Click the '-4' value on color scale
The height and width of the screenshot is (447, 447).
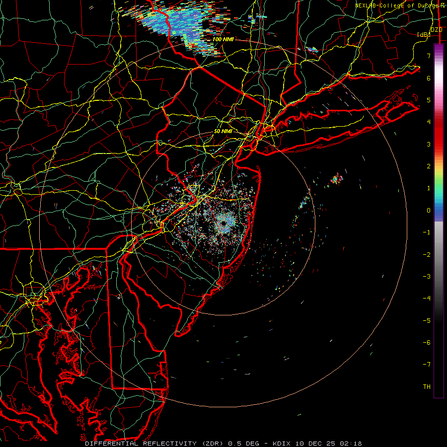click(427, 298)
